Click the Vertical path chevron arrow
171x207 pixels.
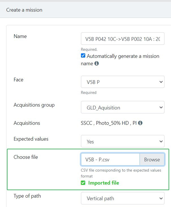[161, 198]
